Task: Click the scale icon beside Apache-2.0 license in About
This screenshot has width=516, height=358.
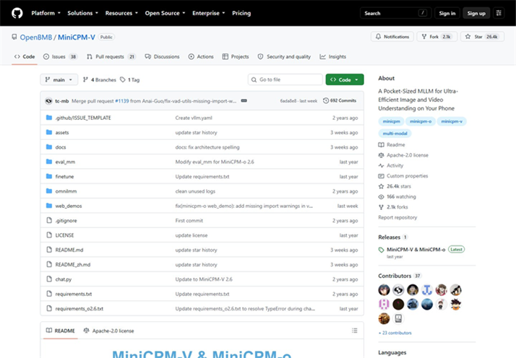Action: click(381, 155)
